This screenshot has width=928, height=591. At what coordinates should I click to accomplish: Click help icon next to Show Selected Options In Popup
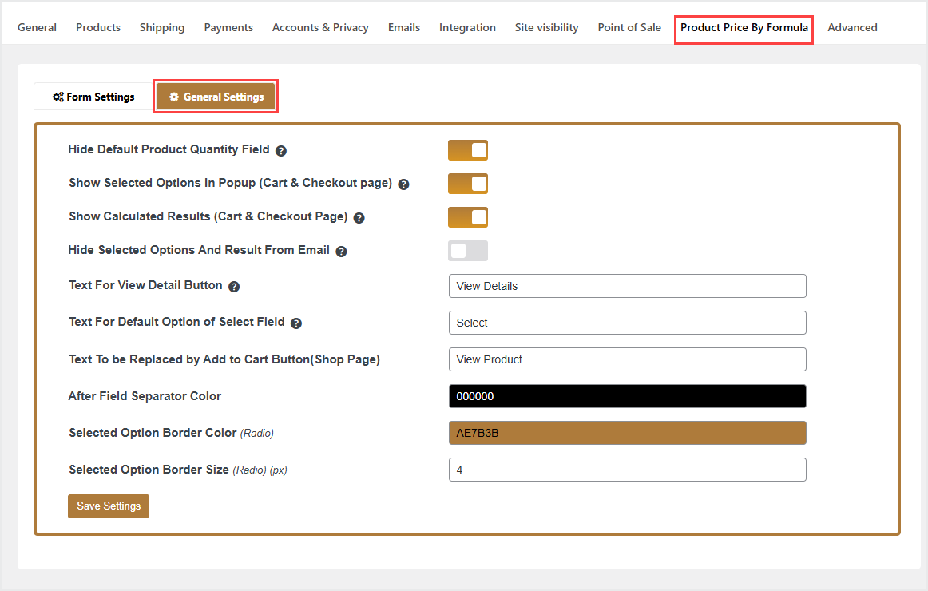coord(403,184)
